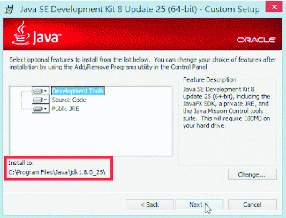This screenshot has width=286, height=218.
Task: Click the ORACLE logo in the banner
Action: [256, 40]
